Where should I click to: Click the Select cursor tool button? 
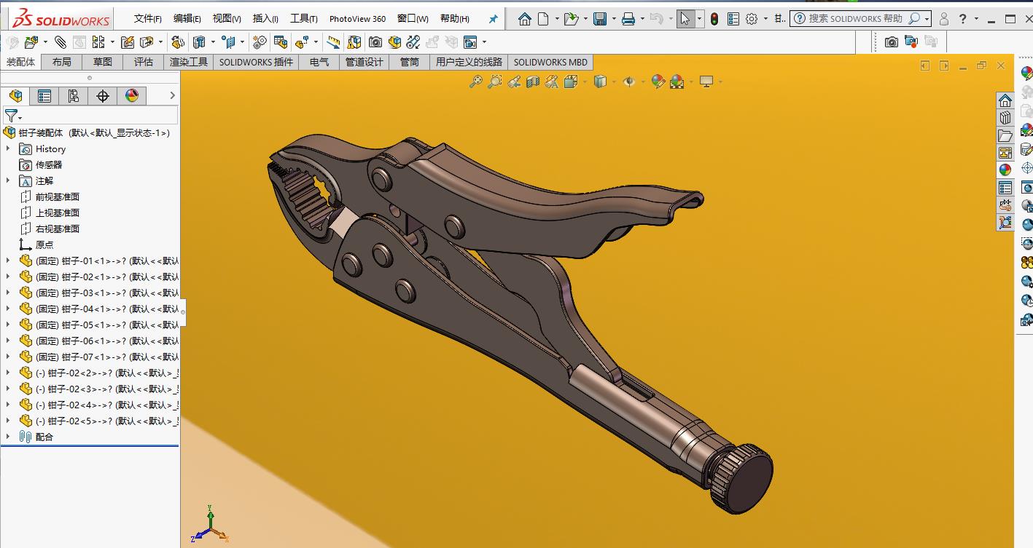pos(685,19)
